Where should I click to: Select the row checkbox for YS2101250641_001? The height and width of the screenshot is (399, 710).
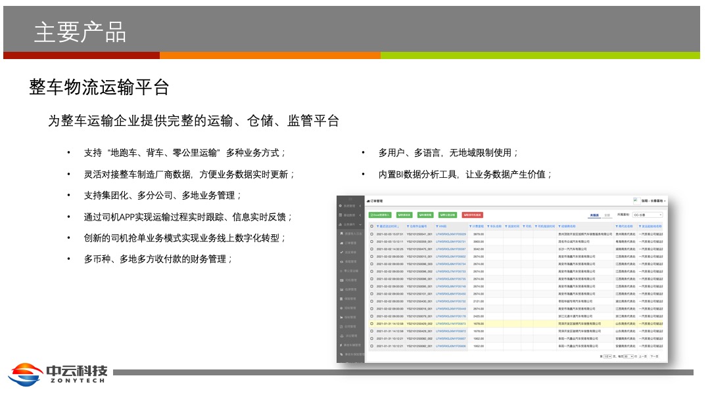pyautogui.click(x=371, y=234)
